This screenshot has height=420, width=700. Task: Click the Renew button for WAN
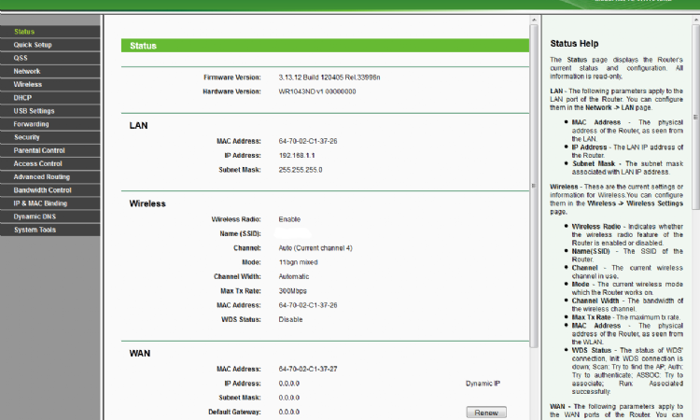(x=485, y=413)
